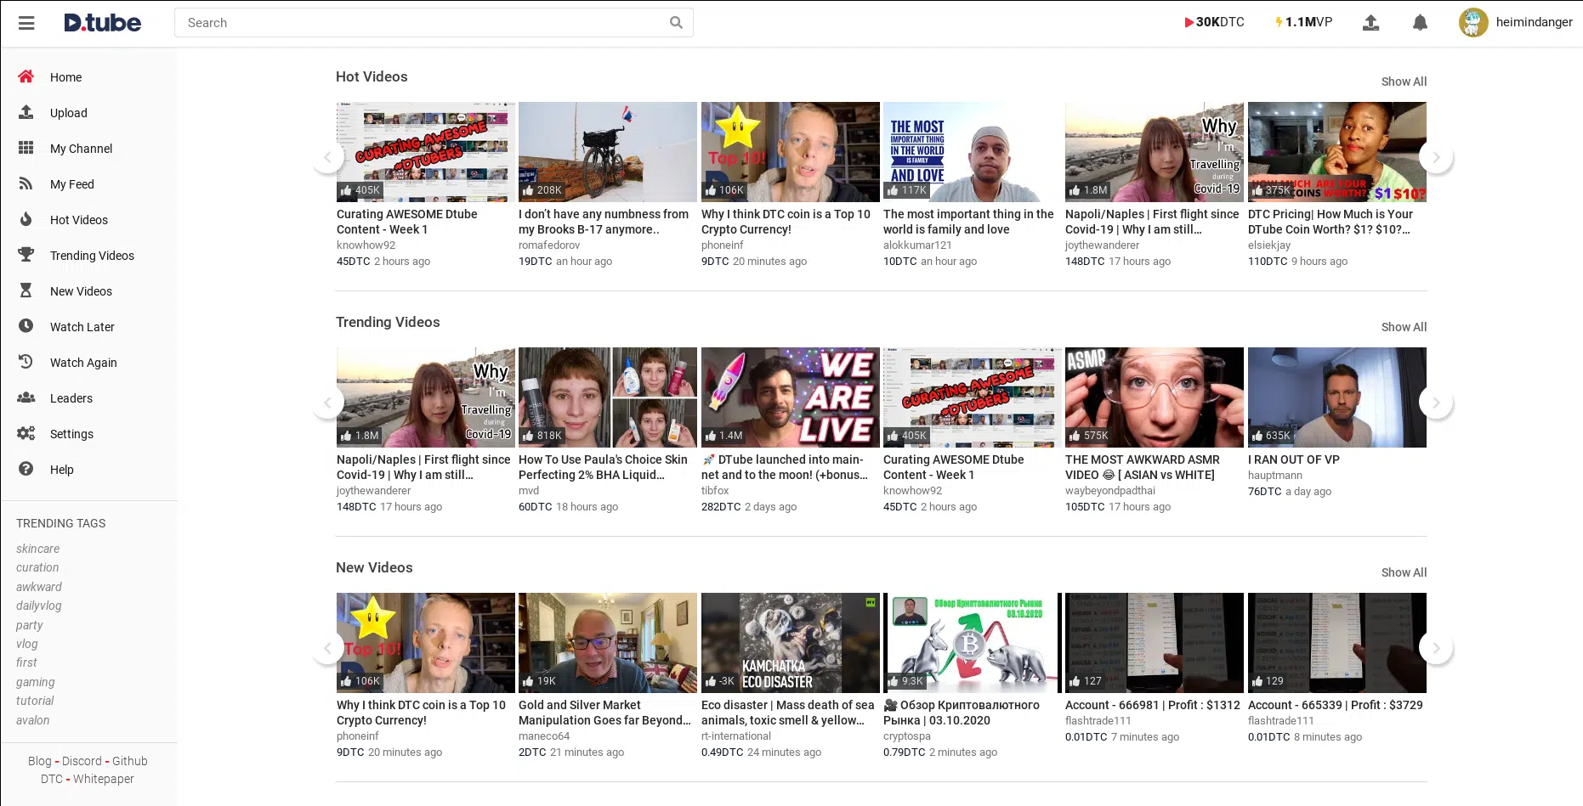1583x806 pixels.
Task: Click the 1.1M VP voting power
Action: click(x=1303, y=22)
